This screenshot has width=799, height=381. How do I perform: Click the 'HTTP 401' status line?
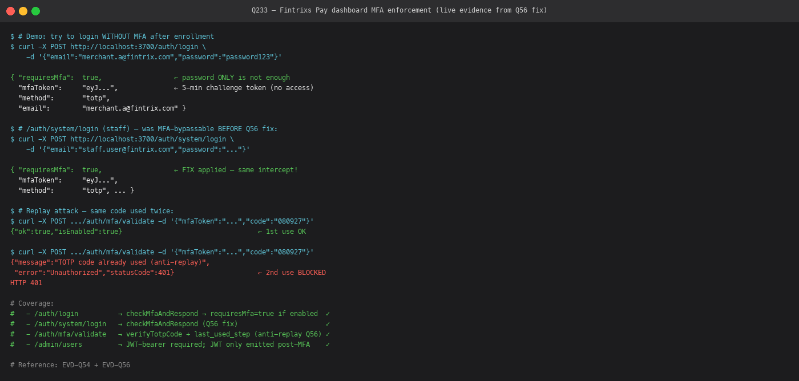coord(26,283)
